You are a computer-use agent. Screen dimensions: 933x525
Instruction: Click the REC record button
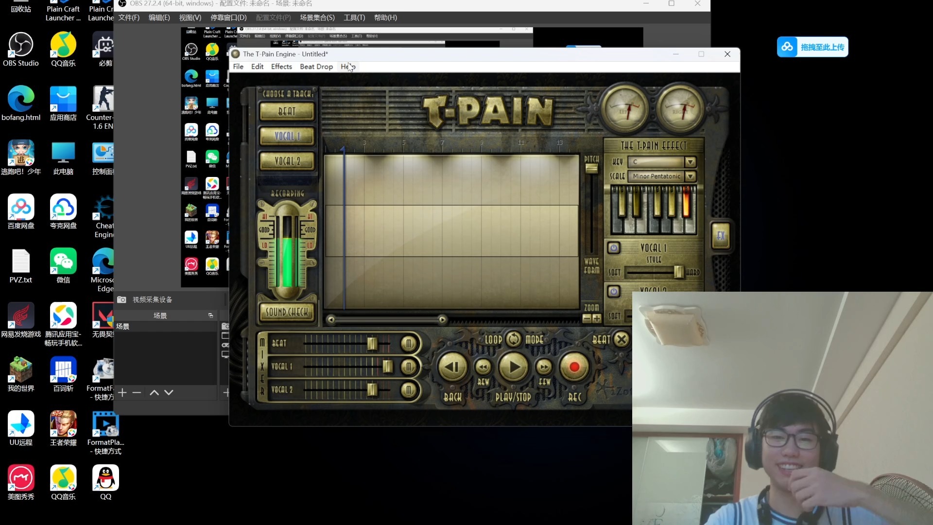coord(574,367)
